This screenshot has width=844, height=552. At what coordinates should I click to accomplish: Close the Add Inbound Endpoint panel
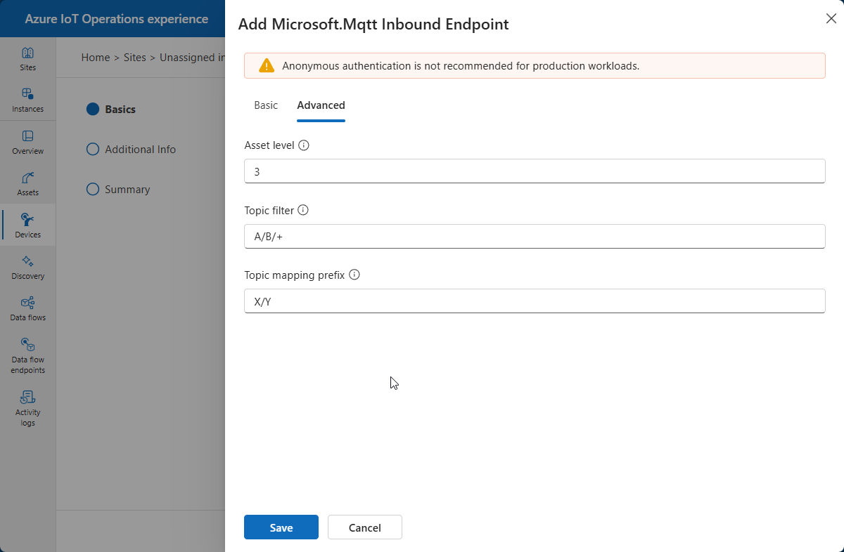(831, 19)
